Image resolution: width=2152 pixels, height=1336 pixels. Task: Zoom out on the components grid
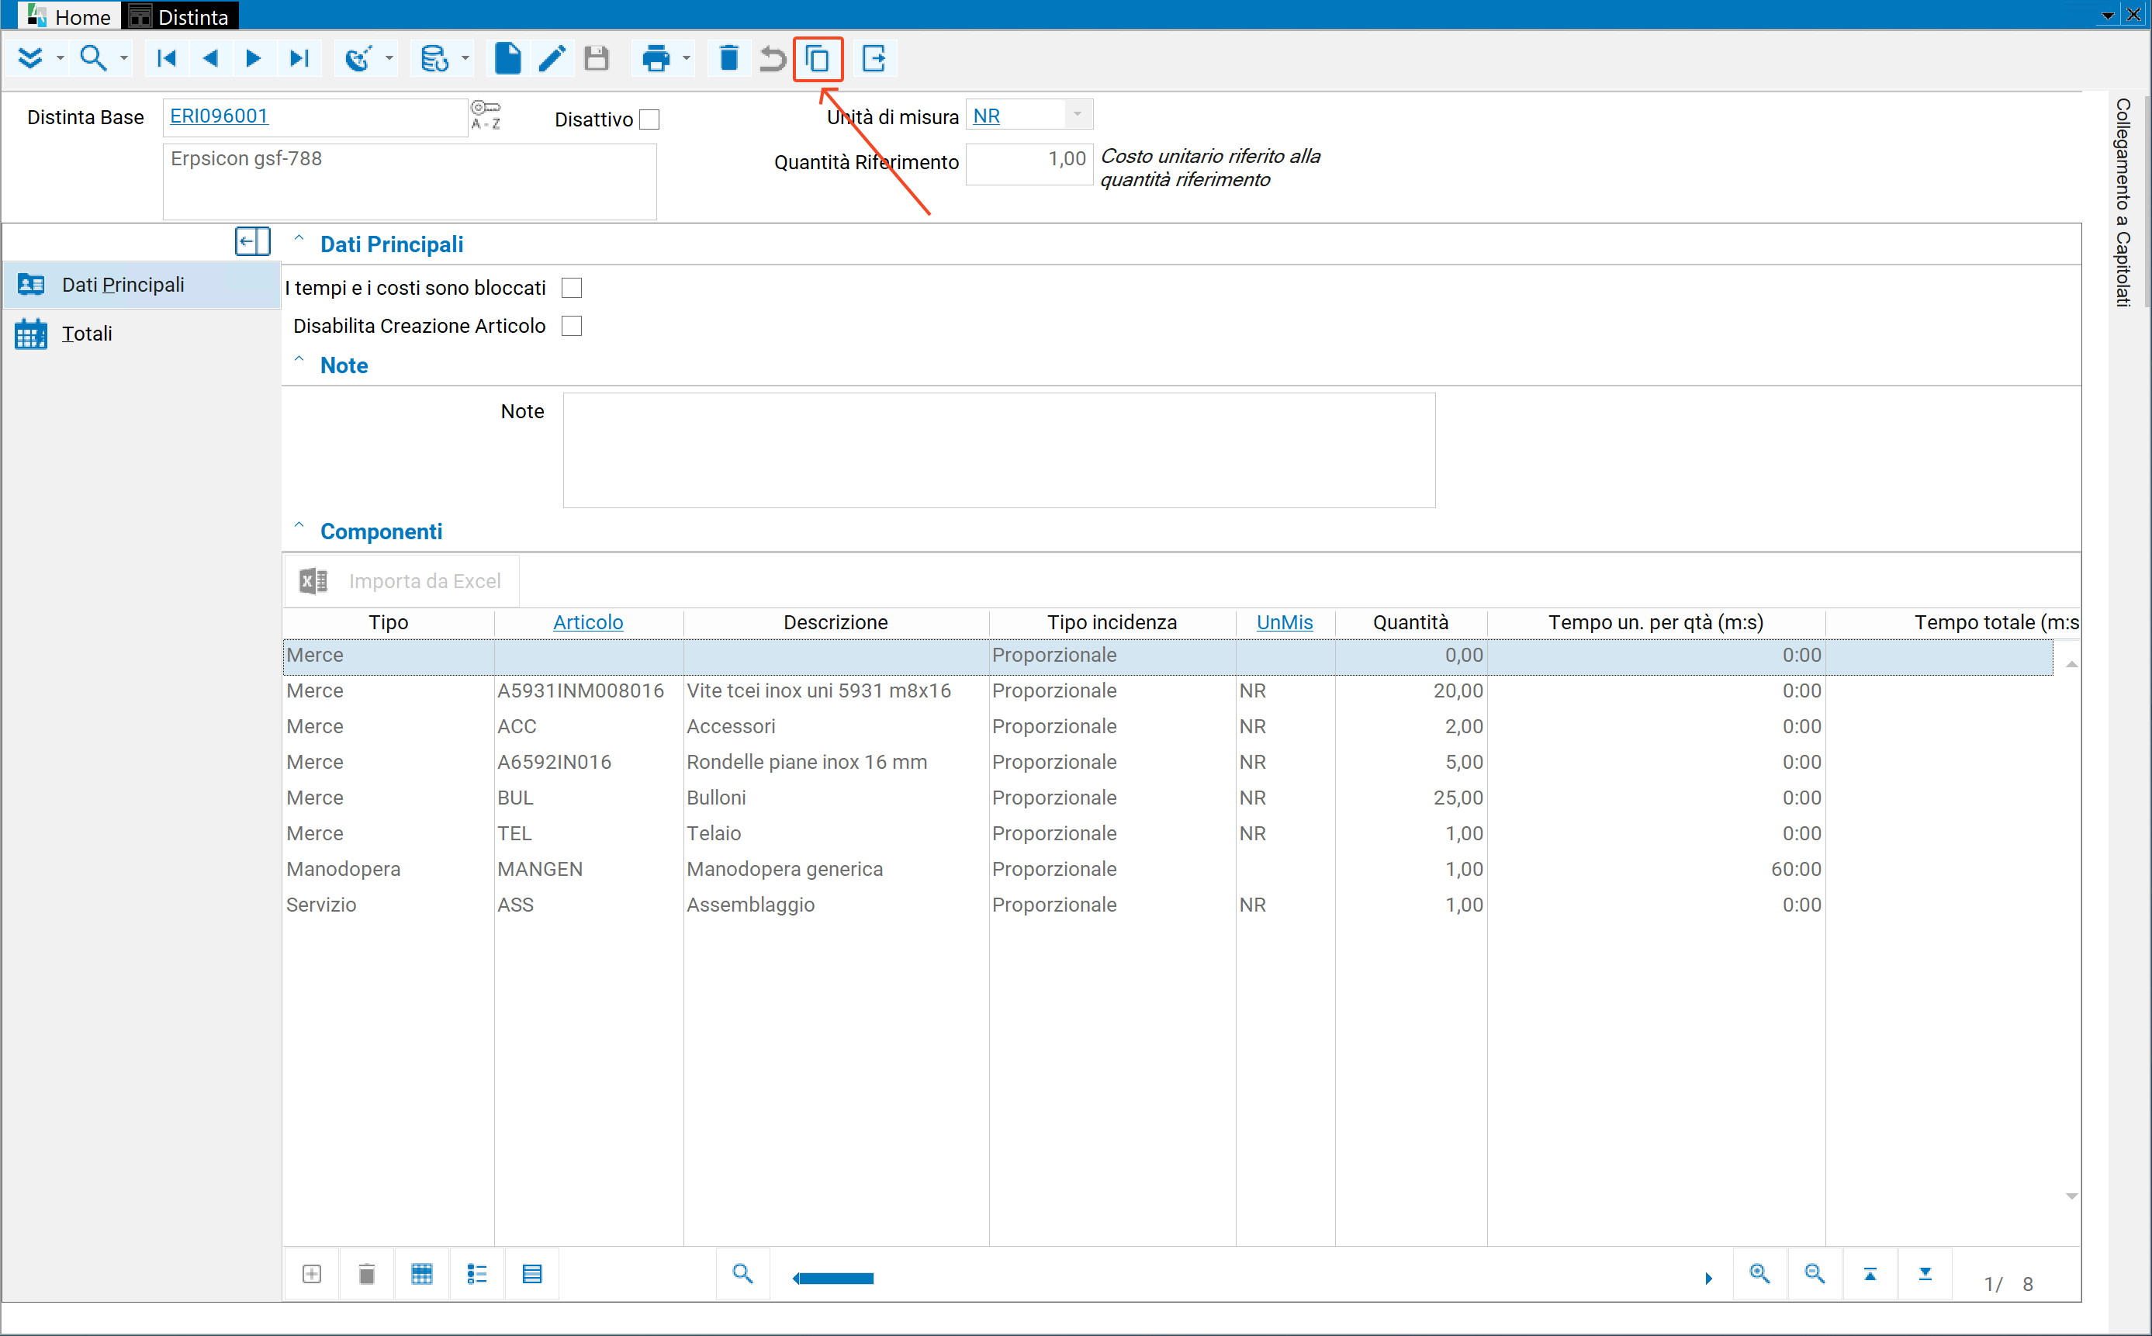[x=1815, y=1273]
